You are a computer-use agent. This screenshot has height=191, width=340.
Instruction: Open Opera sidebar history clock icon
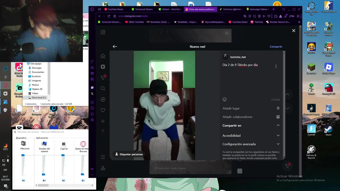pyautogui.click(x=92, y=108)
